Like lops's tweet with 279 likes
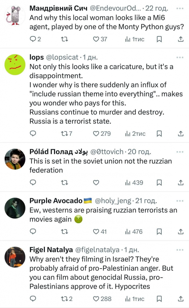Image resolution: width=189 pixels, height=308 pixels. 96,134
